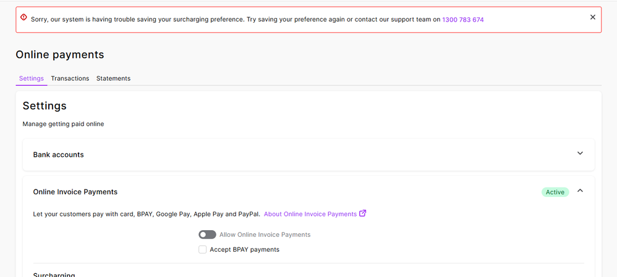Enable the Allow Online Invoice Payments toggle

point(207,234)
